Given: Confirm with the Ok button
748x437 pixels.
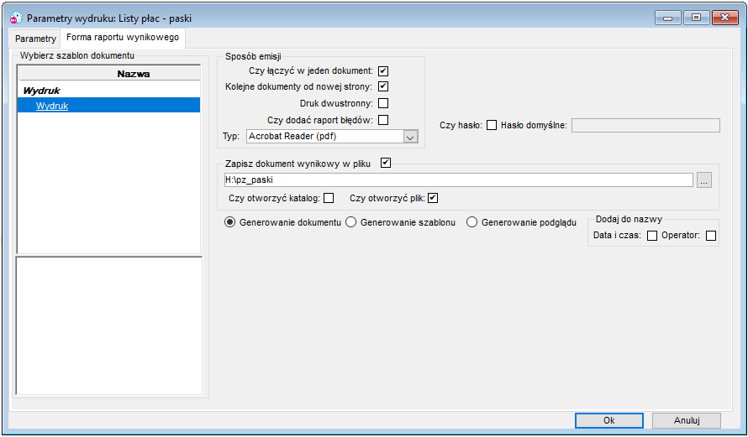Looking at the screenshot, I should coord(609,420).
